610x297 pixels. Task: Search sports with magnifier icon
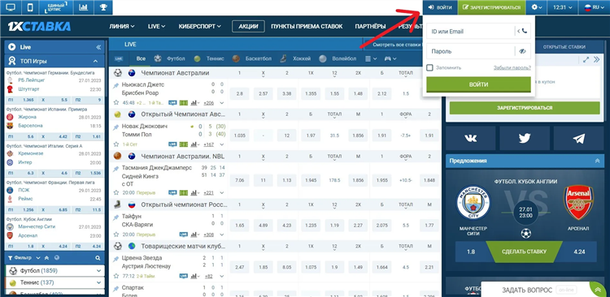[x=98, y=258]
